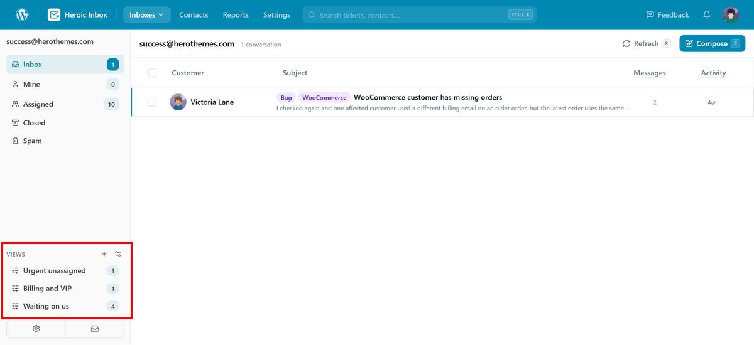Select the Mine folder
The height and width of the screenshot is (345, 754).
(65, 84)
